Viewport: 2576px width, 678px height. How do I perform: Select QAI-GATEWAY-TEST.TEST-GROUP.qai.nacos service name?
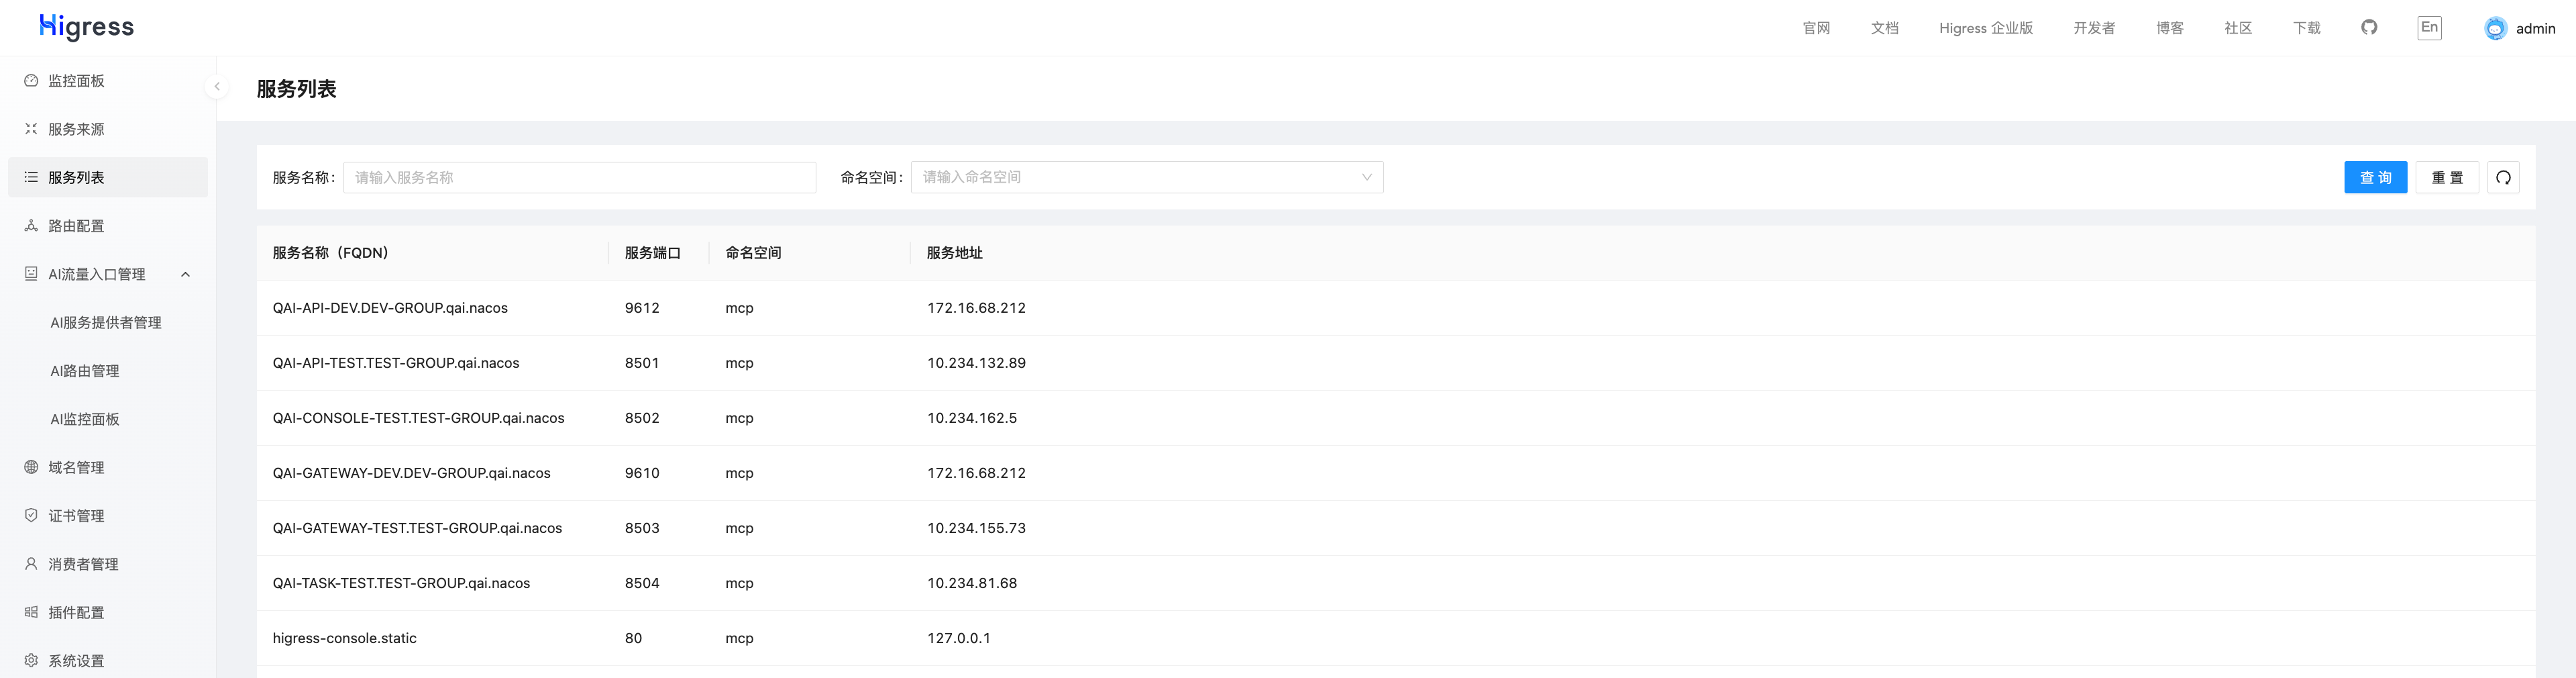pos(417,528)
